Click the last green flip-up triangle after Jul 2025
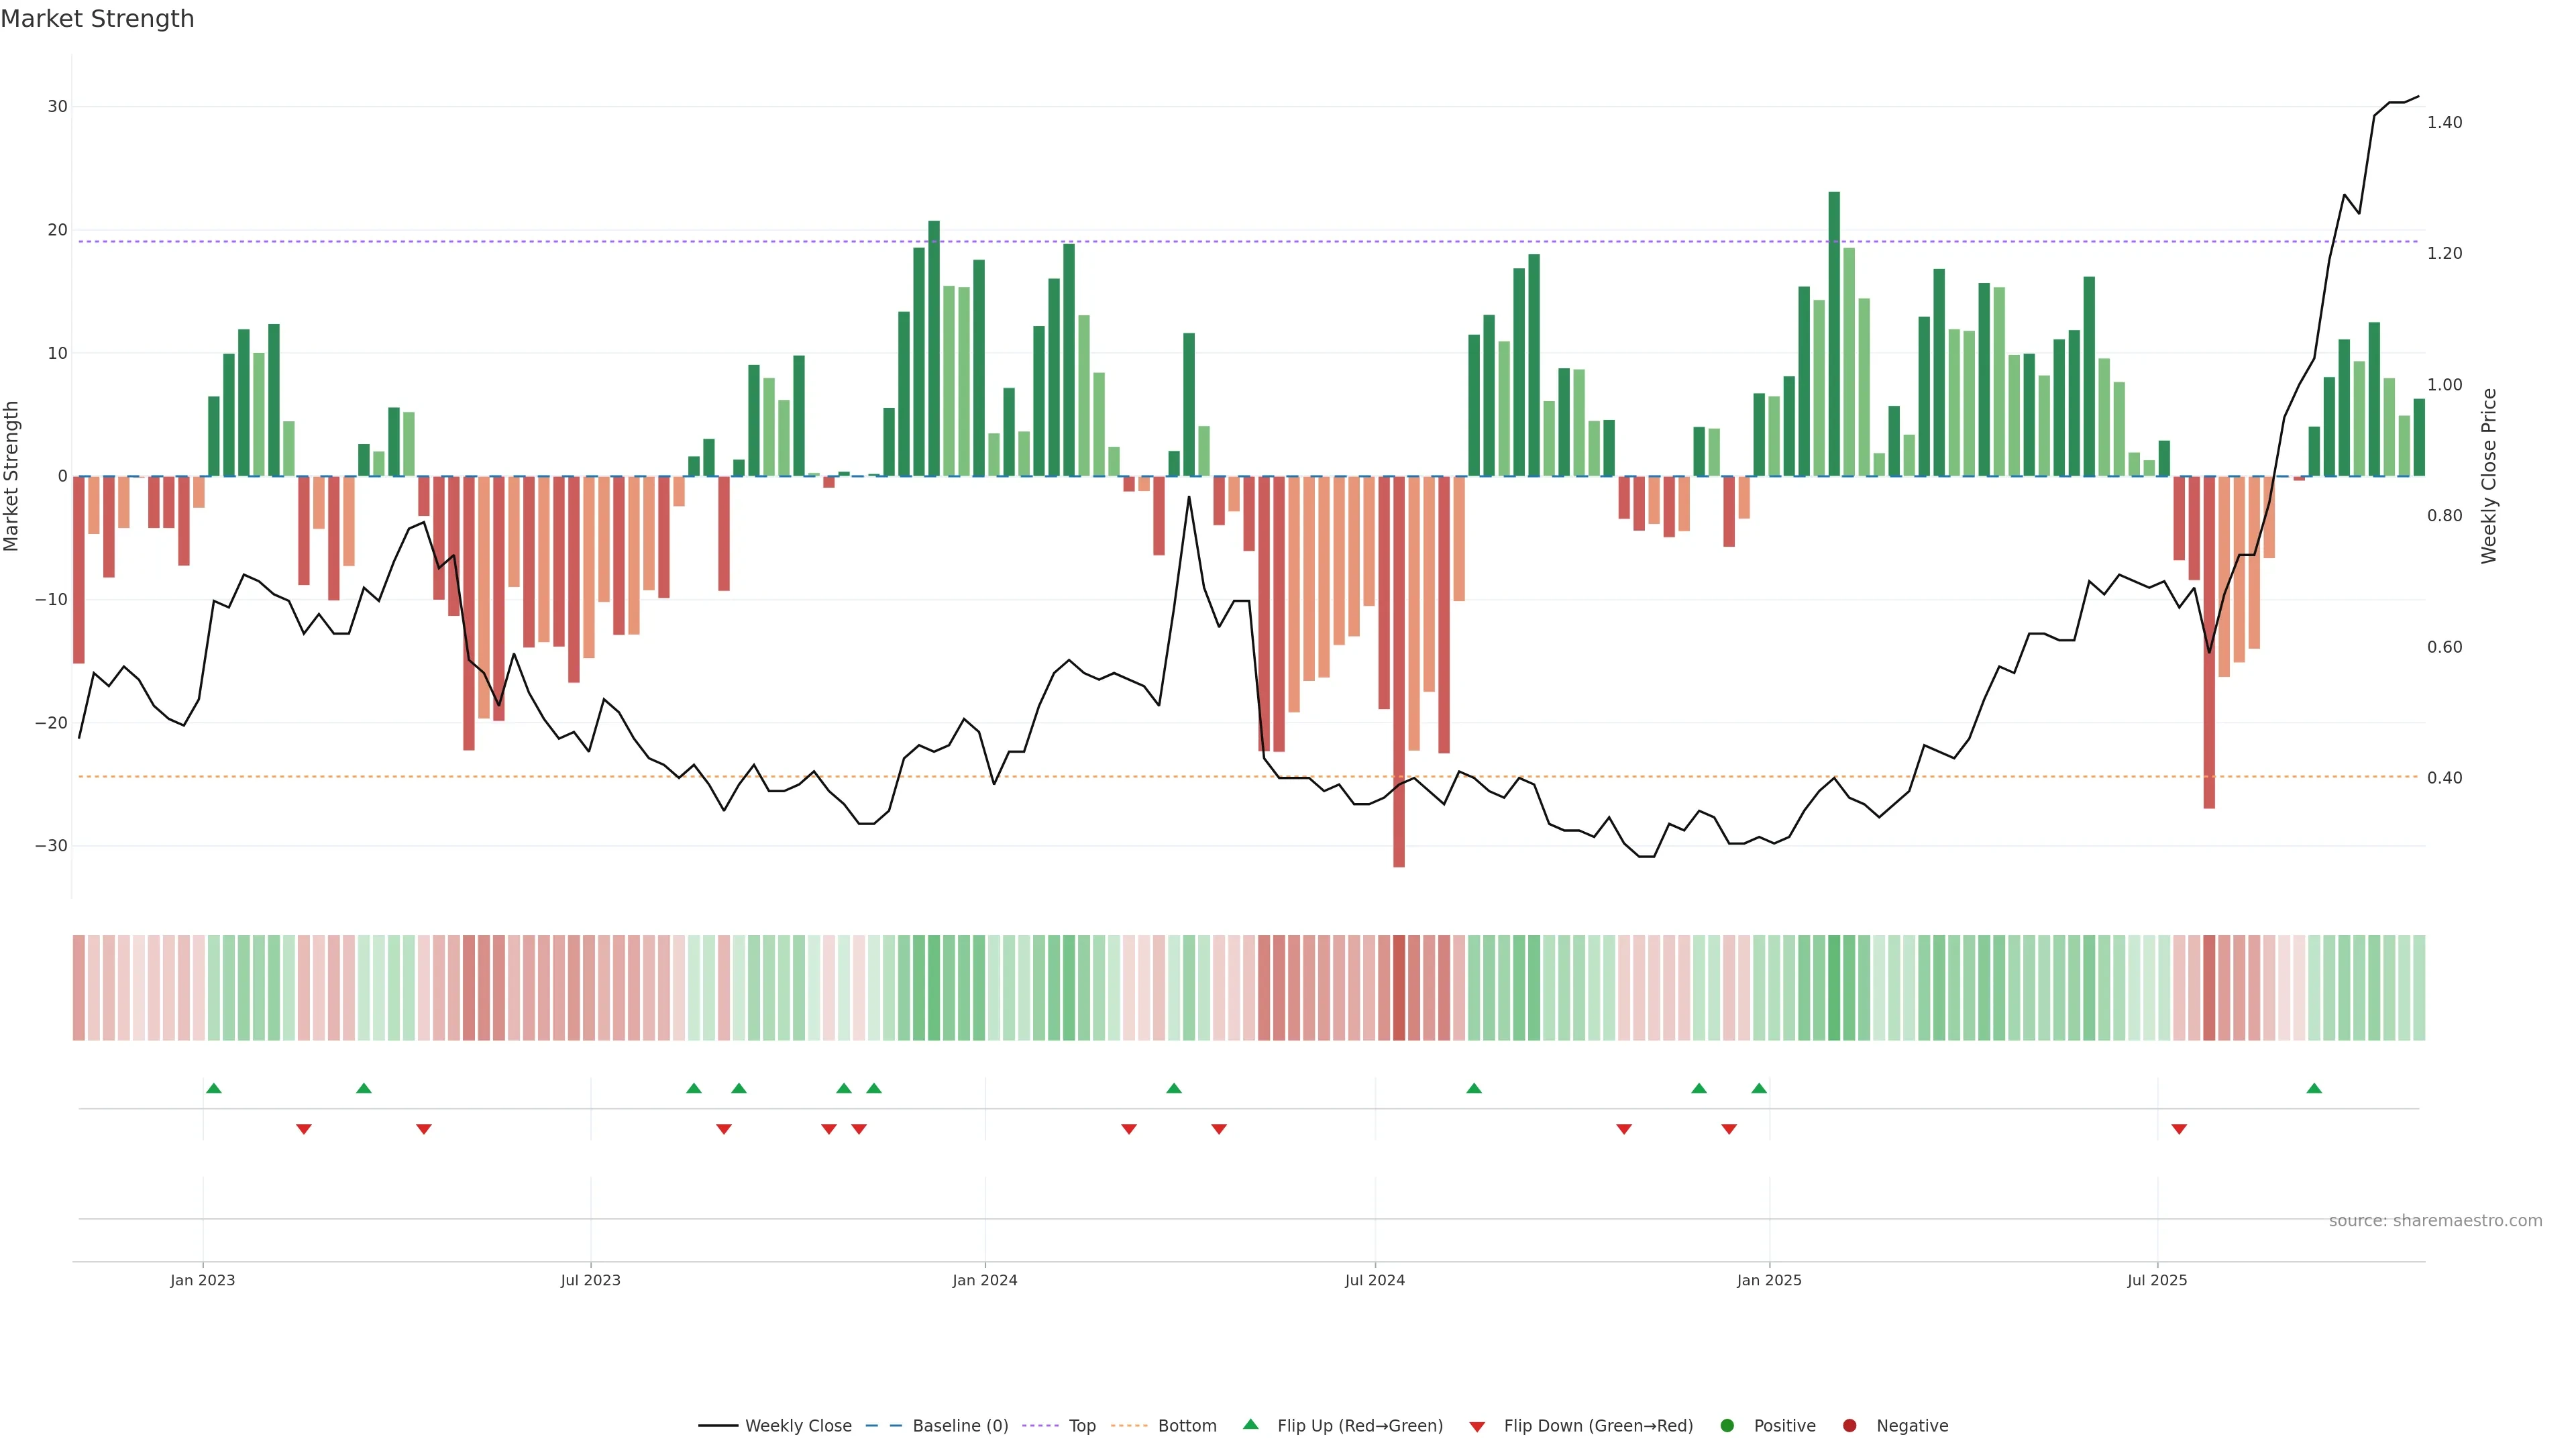Viewport: 2576px width, 1449px height. click(x=2314, y=1088)
